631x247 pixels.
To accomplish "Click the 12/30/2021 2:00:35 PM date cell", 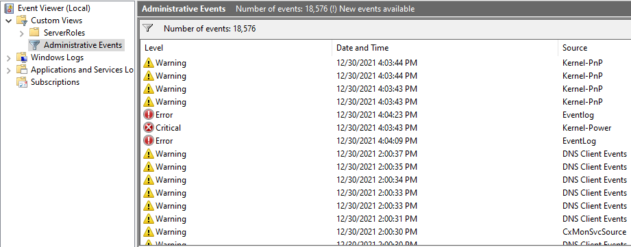I will pos(377,167).
